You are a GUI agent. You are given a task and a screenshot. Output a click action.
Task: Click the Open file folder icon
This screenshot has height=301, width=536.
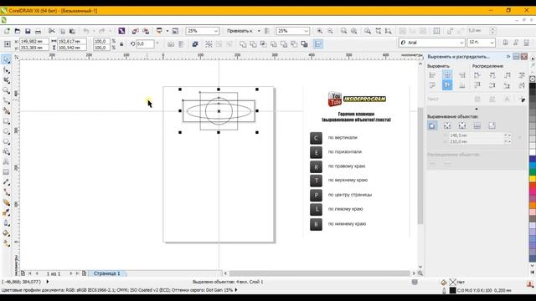[x=17, y=31]
